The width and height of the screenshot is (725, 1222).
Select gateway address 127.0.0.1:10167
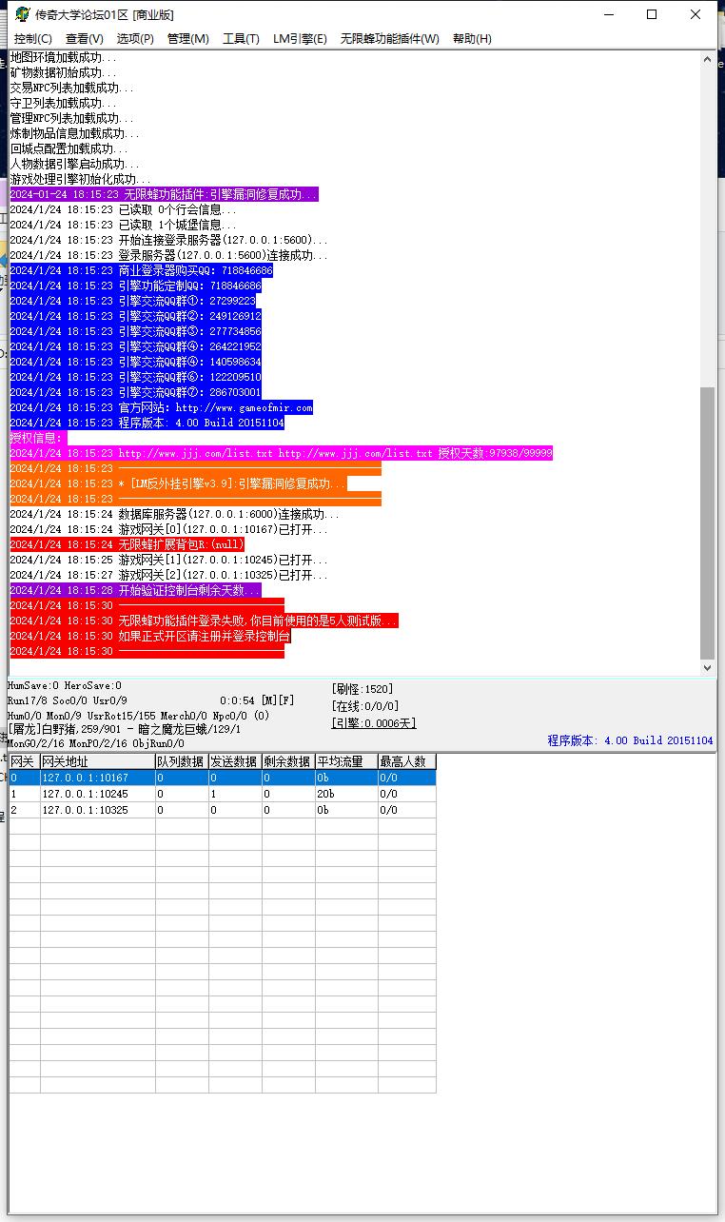[x=97, y=778]
